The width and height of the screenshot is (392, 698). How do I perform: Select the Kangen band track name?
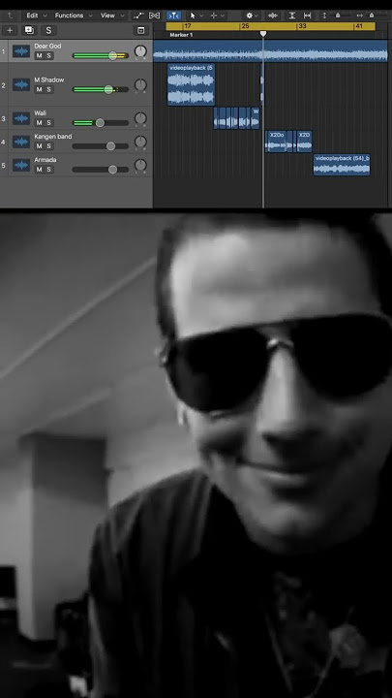click(x=53, y=137)
